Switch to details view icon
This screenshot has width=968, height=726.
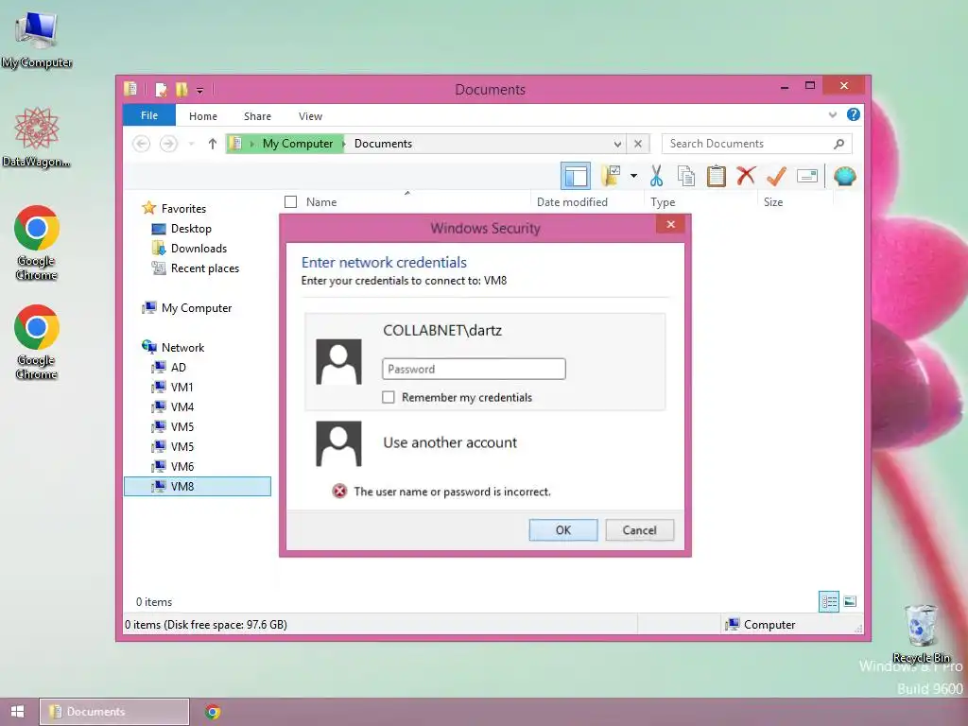point(828,600)
